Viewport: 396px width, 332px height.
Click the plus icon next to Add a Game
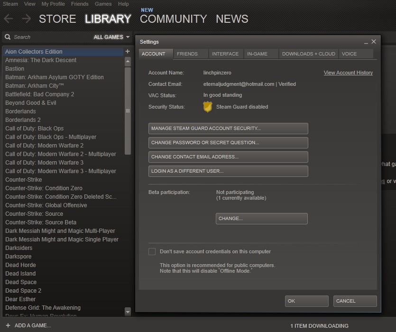[x=8, y=325]
